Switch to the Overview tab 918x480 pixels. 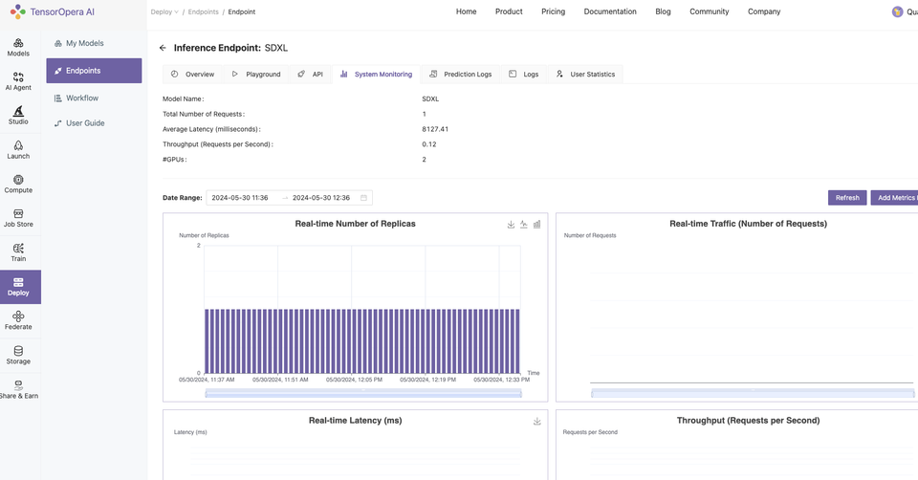coord(192,75)
